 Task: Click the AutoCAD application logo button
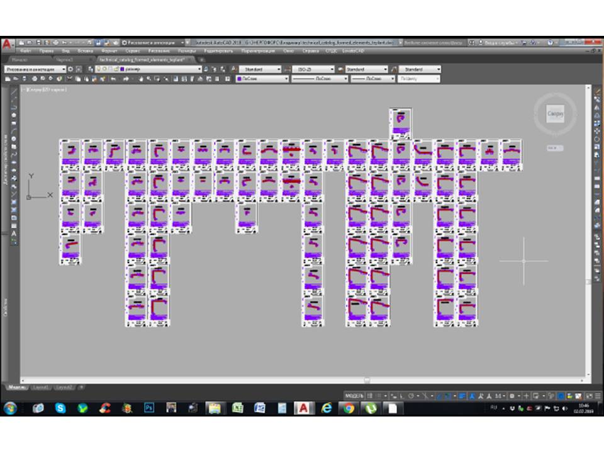coord(7,43)
